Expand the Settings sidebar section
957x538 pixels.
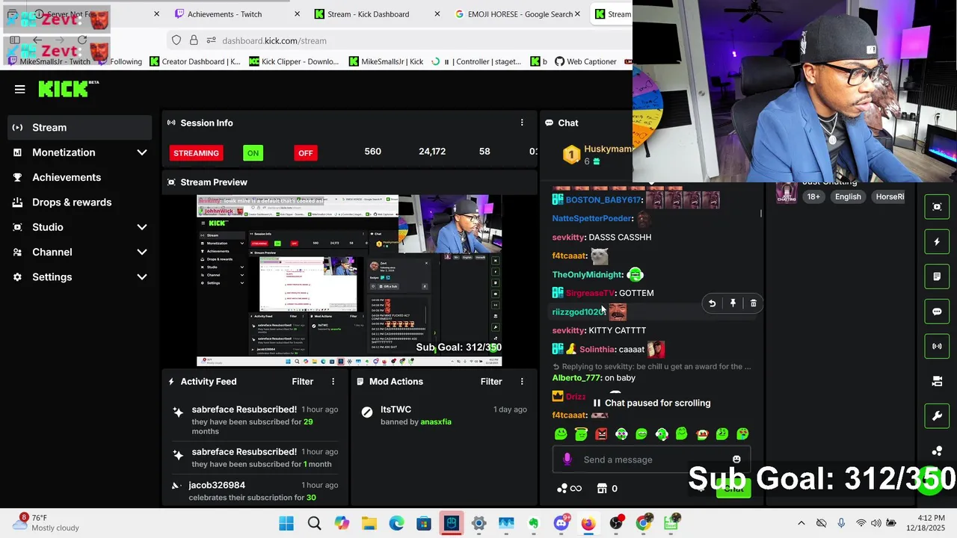pyautogui.click(x=81, y=277)
